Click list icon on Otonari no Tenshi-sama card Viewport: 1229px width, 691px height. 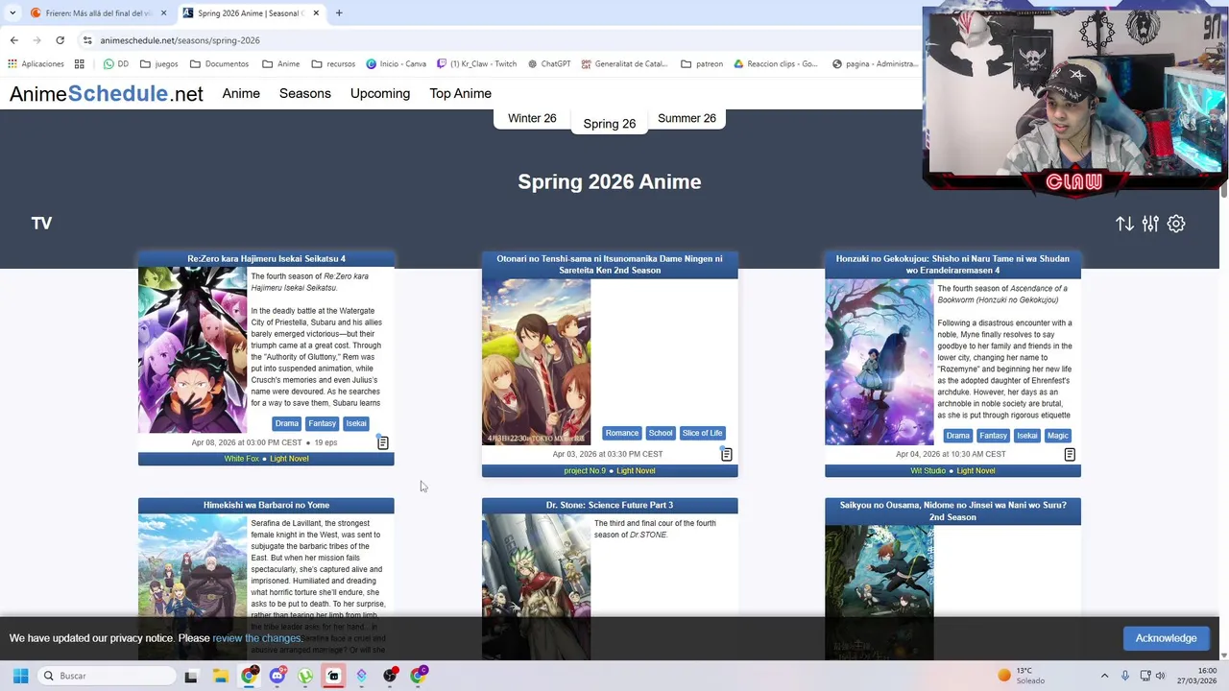[726, 454]
